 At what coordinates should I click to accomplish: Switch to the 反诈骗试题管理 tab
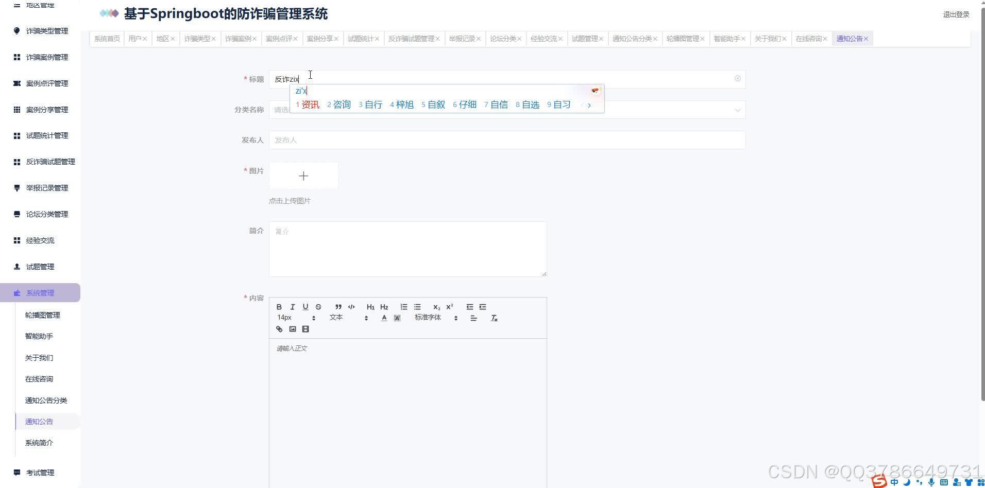click(411, 39)
